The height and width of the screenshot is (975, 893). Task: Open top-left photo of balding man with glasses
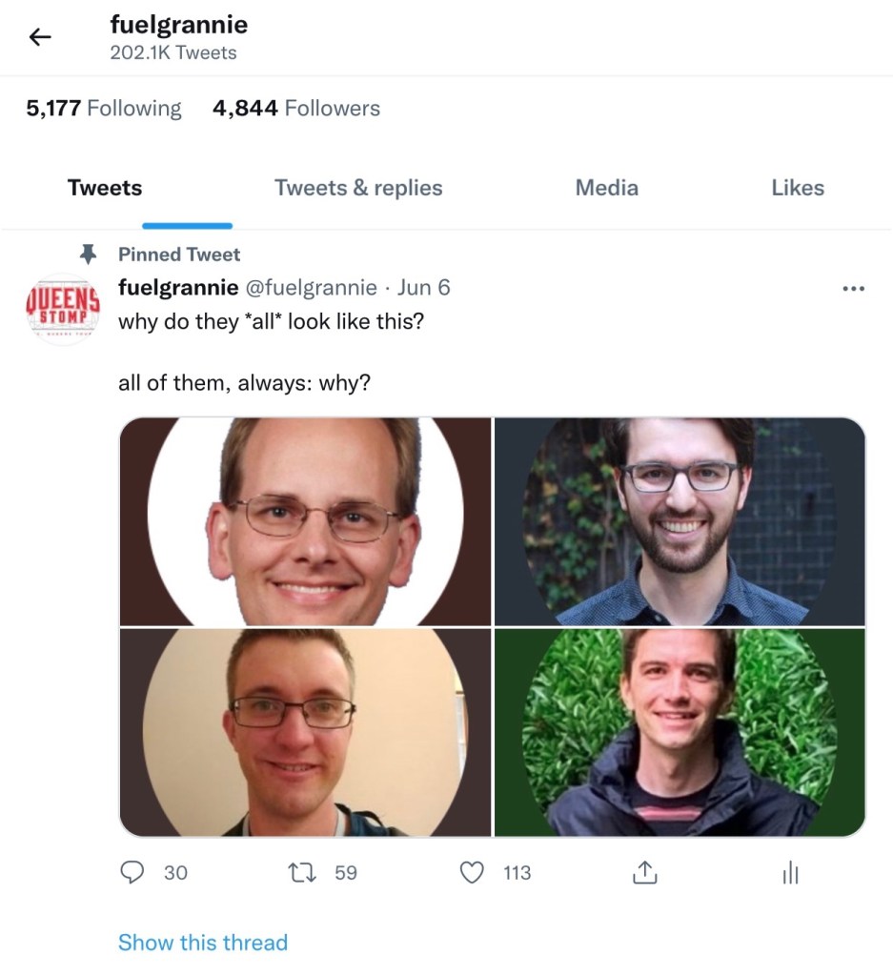[x=306, y=521]
